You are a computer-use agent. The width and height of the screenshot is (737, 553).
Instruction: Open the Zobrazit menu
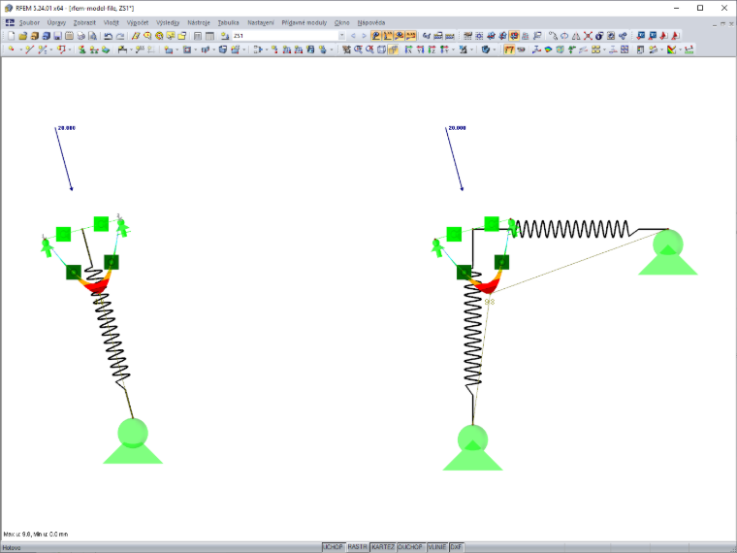tap(84, 22)
